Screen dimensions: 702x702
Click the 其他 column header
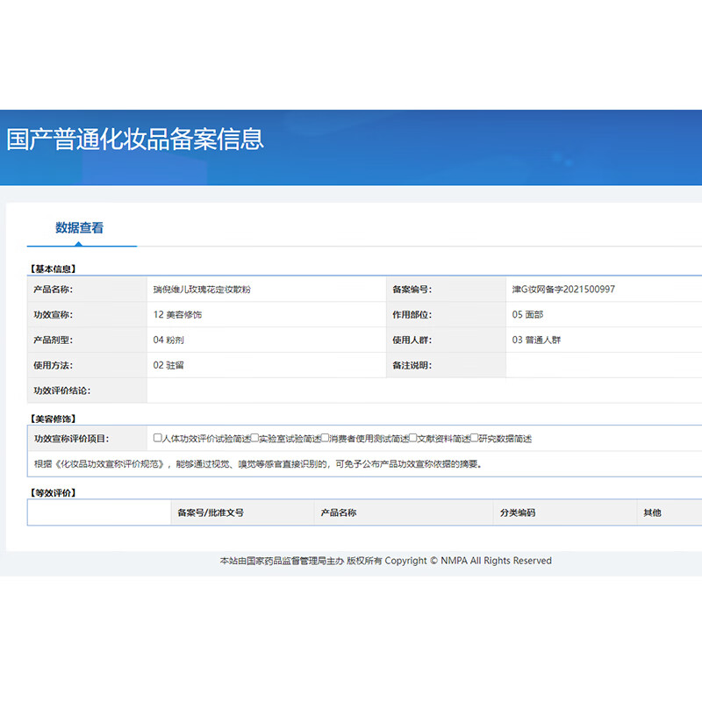(652, 512)
